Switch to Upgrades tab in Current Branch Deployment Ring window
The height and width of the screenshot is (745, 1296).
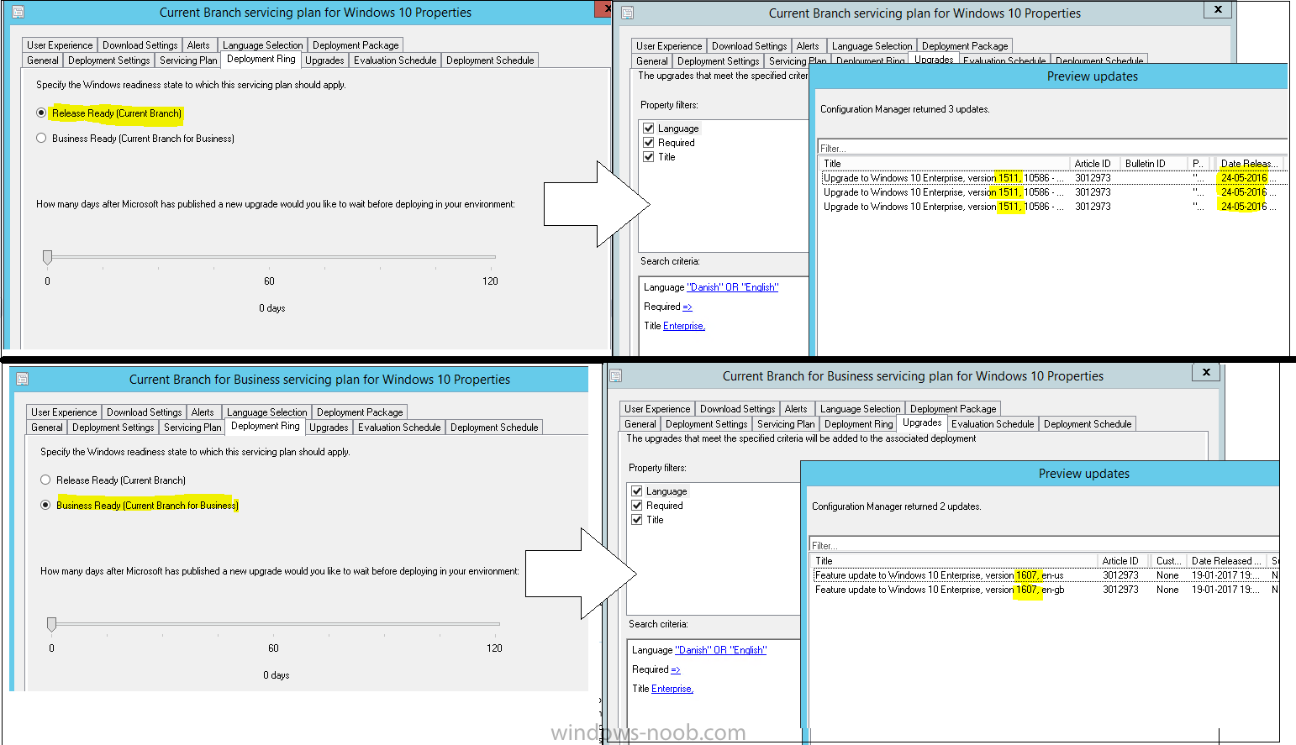[x=324, y=60]
